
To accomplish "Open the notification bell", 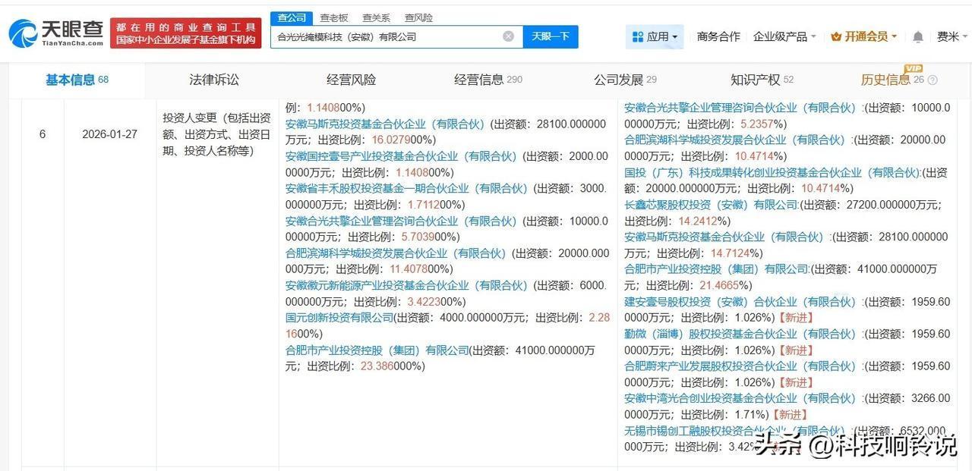I will 918,36.
